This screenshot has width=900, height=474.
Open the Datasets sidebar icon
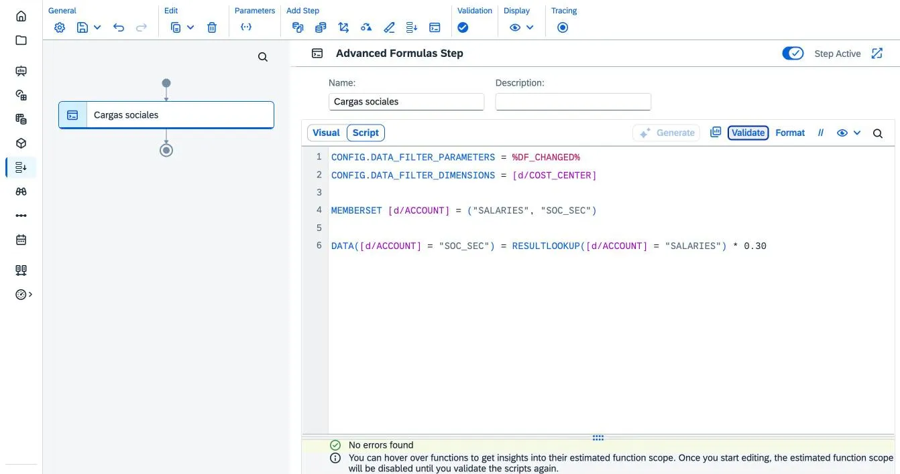(x=21, y=119)
